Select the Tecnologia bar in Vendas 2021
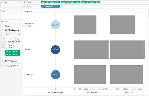Image resolution: width=149 pixels, height=96 pixels. [x=90, y=75]
